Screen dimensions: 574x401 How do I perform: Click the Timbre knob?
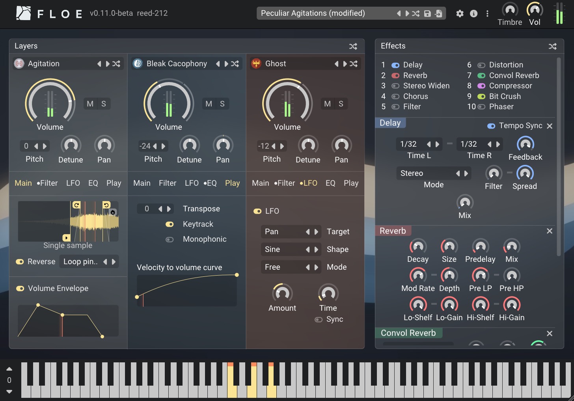click(510, 10)
